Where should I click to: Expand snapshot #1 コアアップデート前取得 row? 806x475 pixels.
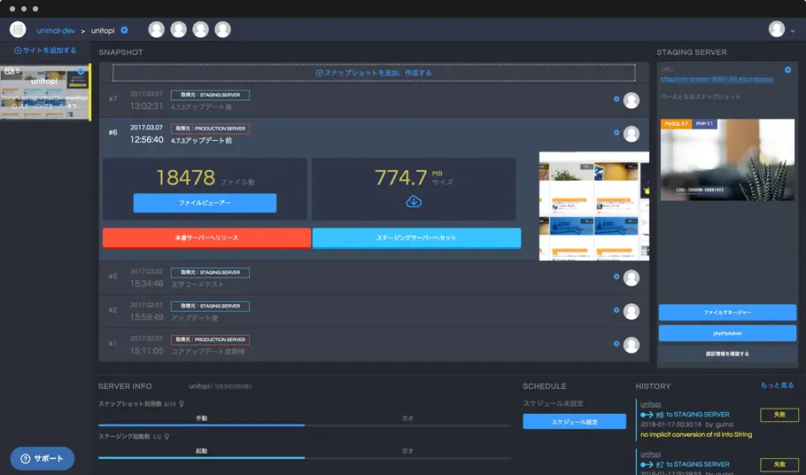coord(354,344)
